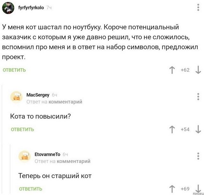Downvote MacSergey's reply
Viewport: 204px width, 195px height.
click(x=198, y=129)
